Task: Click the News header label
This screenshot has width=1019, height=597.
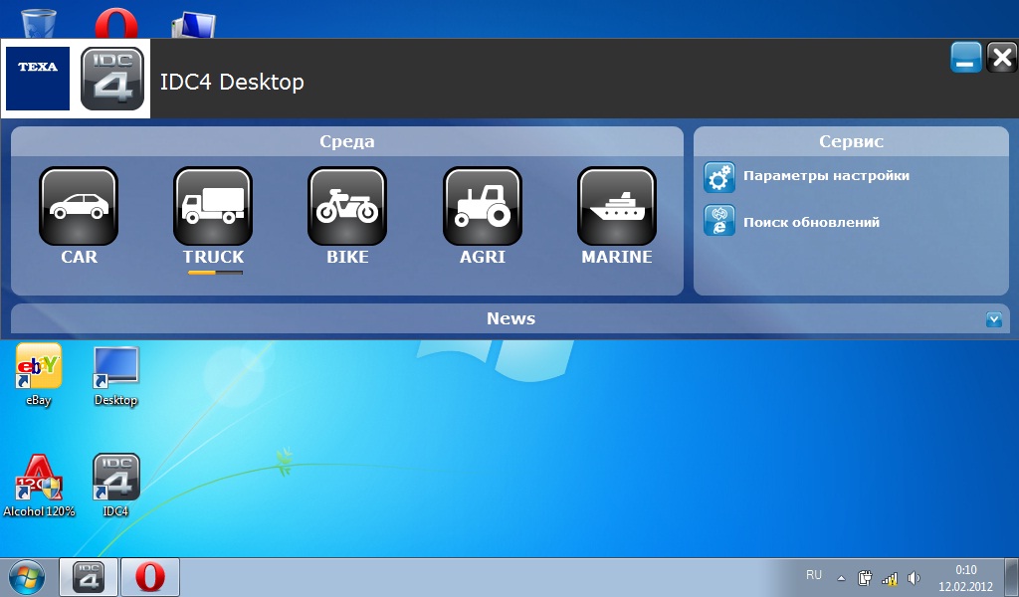Action: [x=510, y=319]
